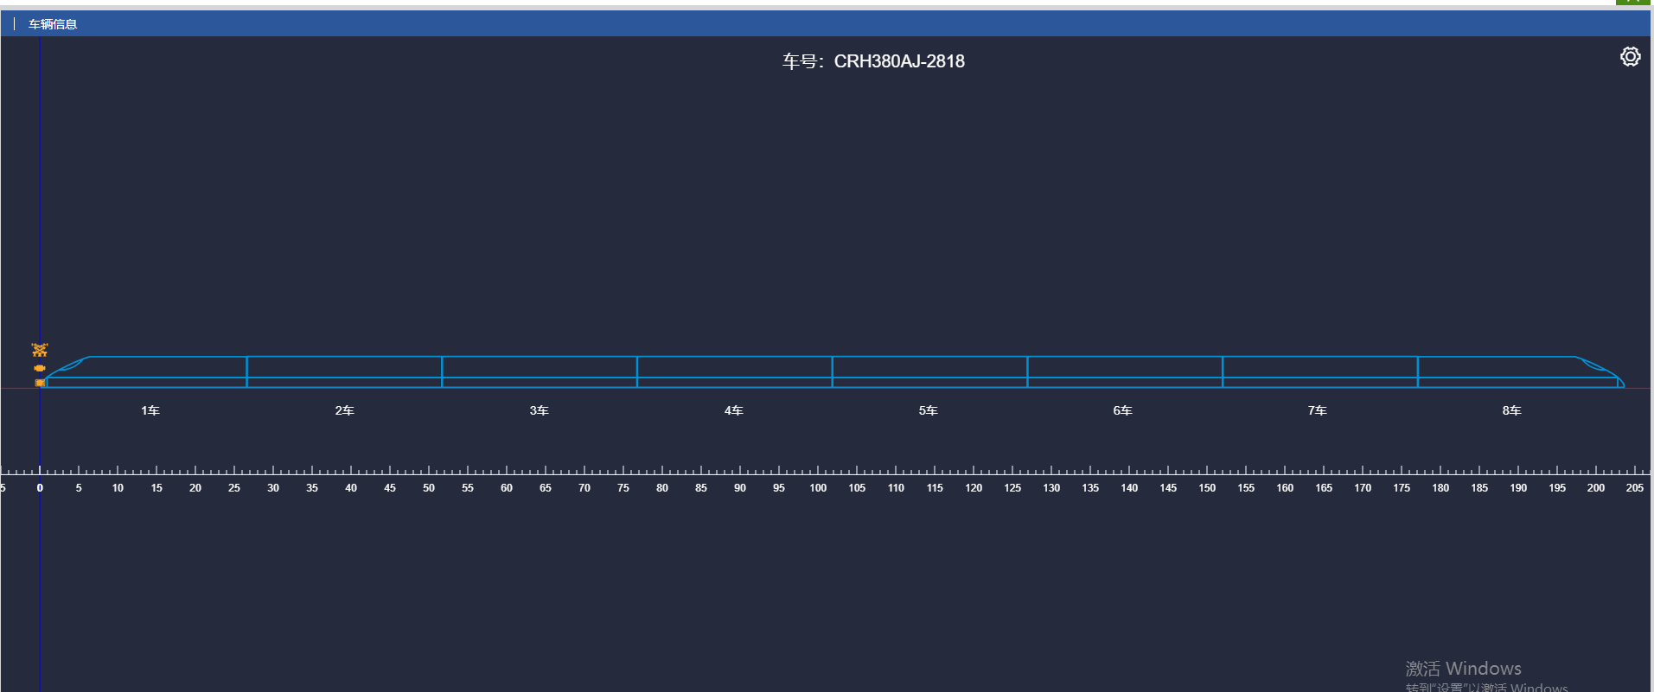This screenshot has width=1654, height=692.
Task: Click ruler mark 25
Action: click(234, 488)
